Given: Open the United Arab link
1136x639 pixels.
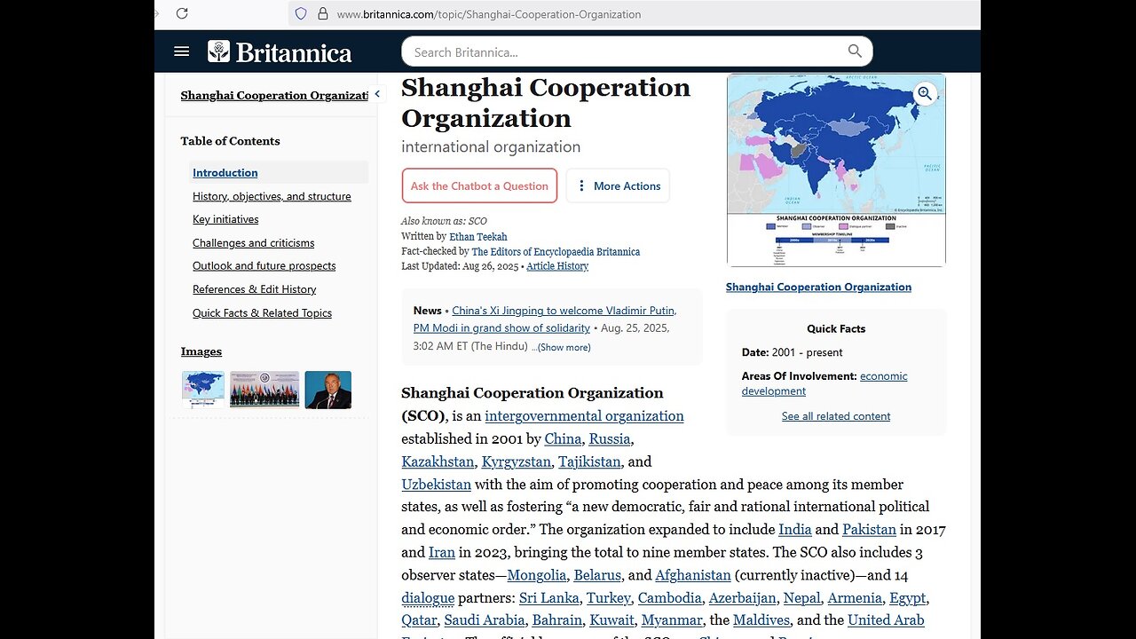Looking at the screenshot, I should (x=886, y=620).
